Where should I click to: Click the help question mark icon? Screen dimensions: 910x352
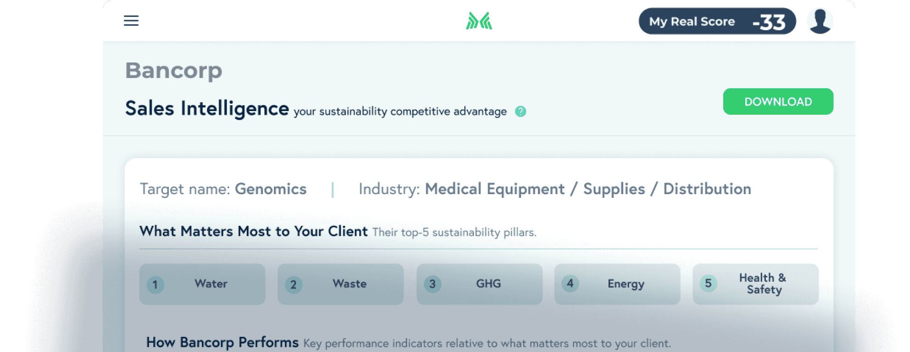pos(520,112)
